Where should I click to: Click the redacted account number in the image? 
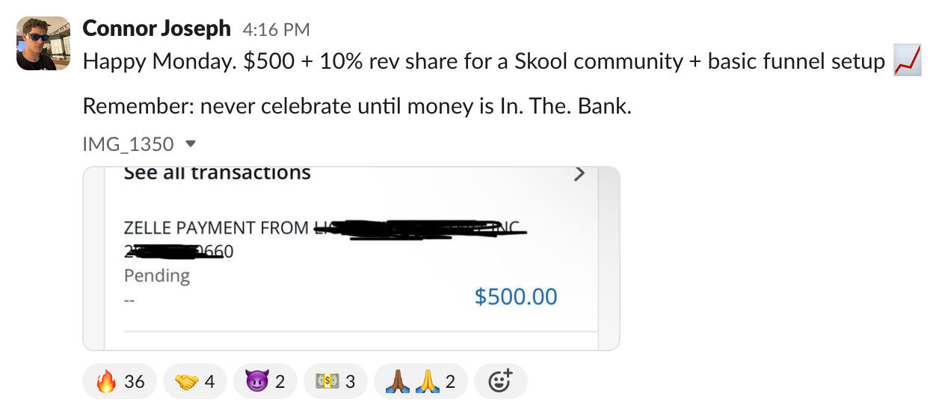click(179, 252)
